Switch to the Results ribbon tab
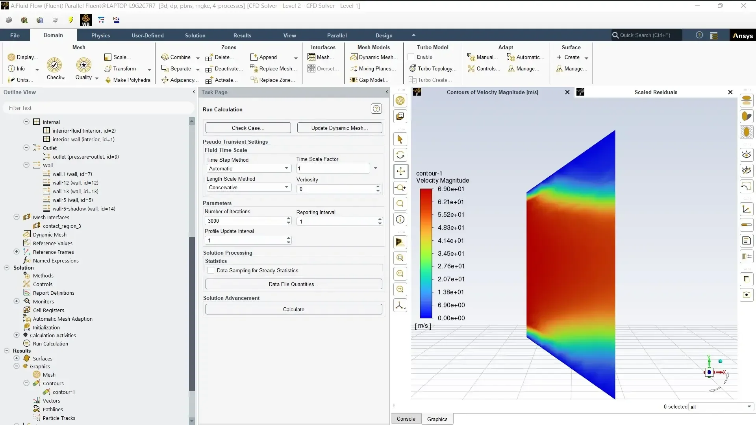This screenshot has width=756, height=425. [x=242, y=35]
